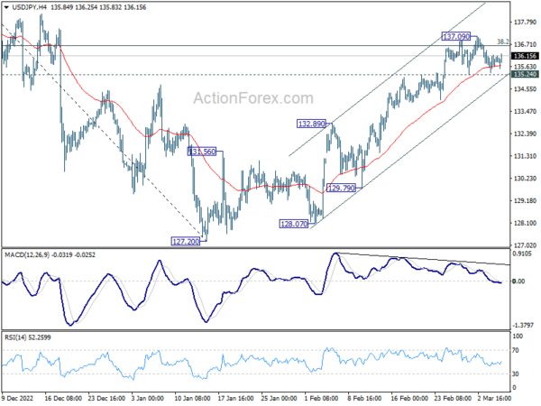
Task: Select the RSI(14) 52.2599 label
Action: (x=28, y=337)
